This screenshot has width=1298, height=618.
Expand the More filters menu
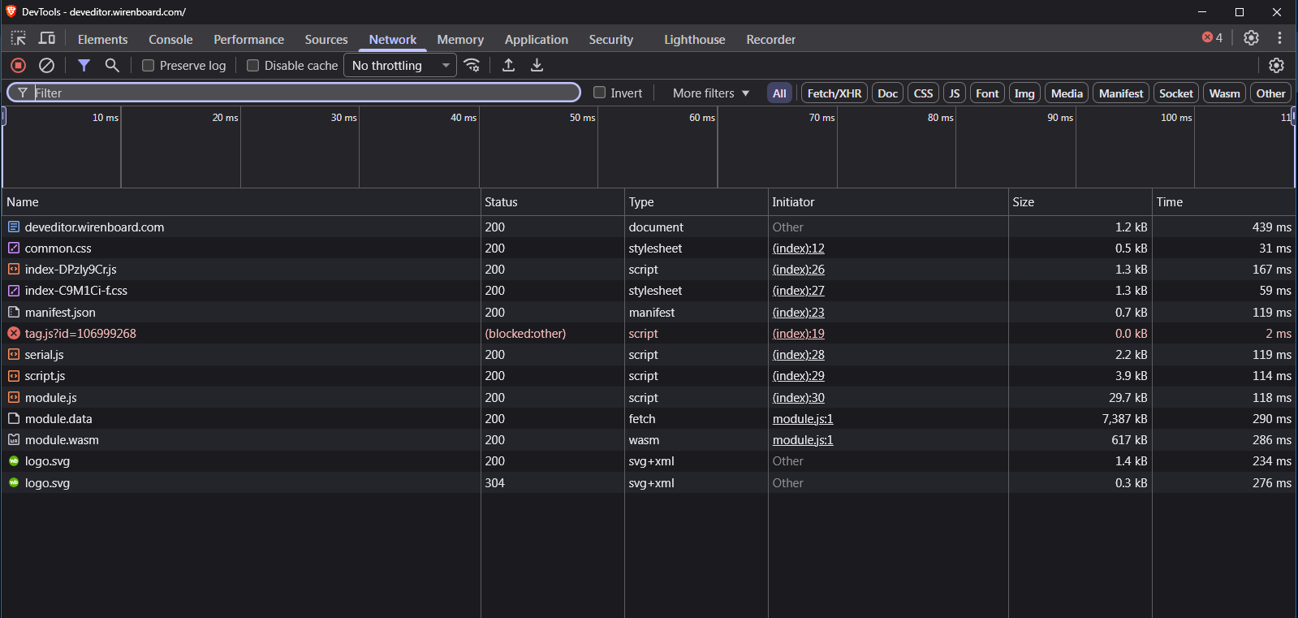coord(711,93)
